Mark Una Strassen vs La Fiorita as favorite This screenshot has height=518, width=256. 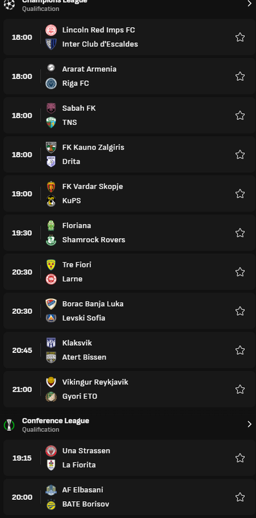pos(240,458)
